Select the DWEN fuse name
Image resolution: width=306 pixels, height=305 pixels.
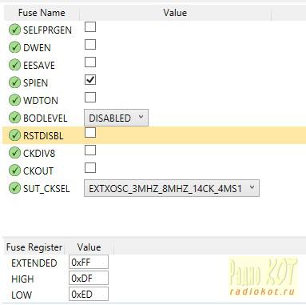point(37,48)
